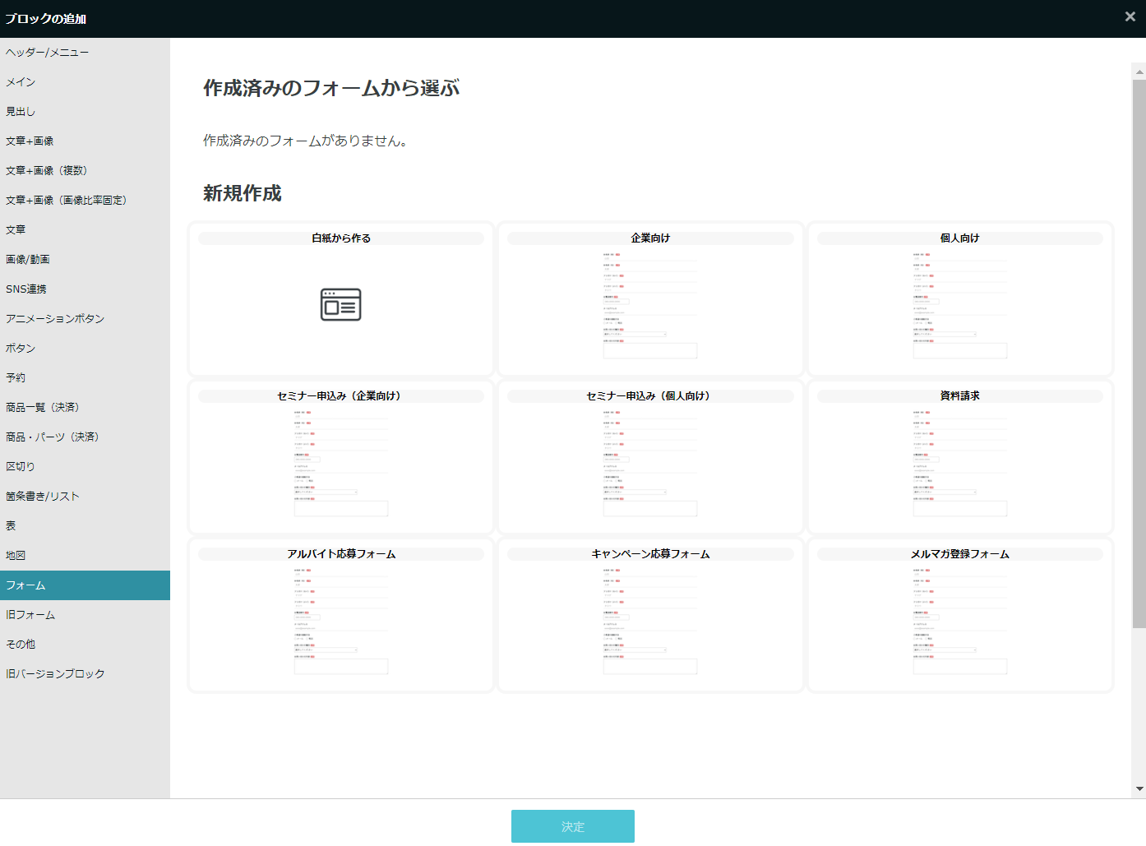Open the 文章 category

pos(85,230)
